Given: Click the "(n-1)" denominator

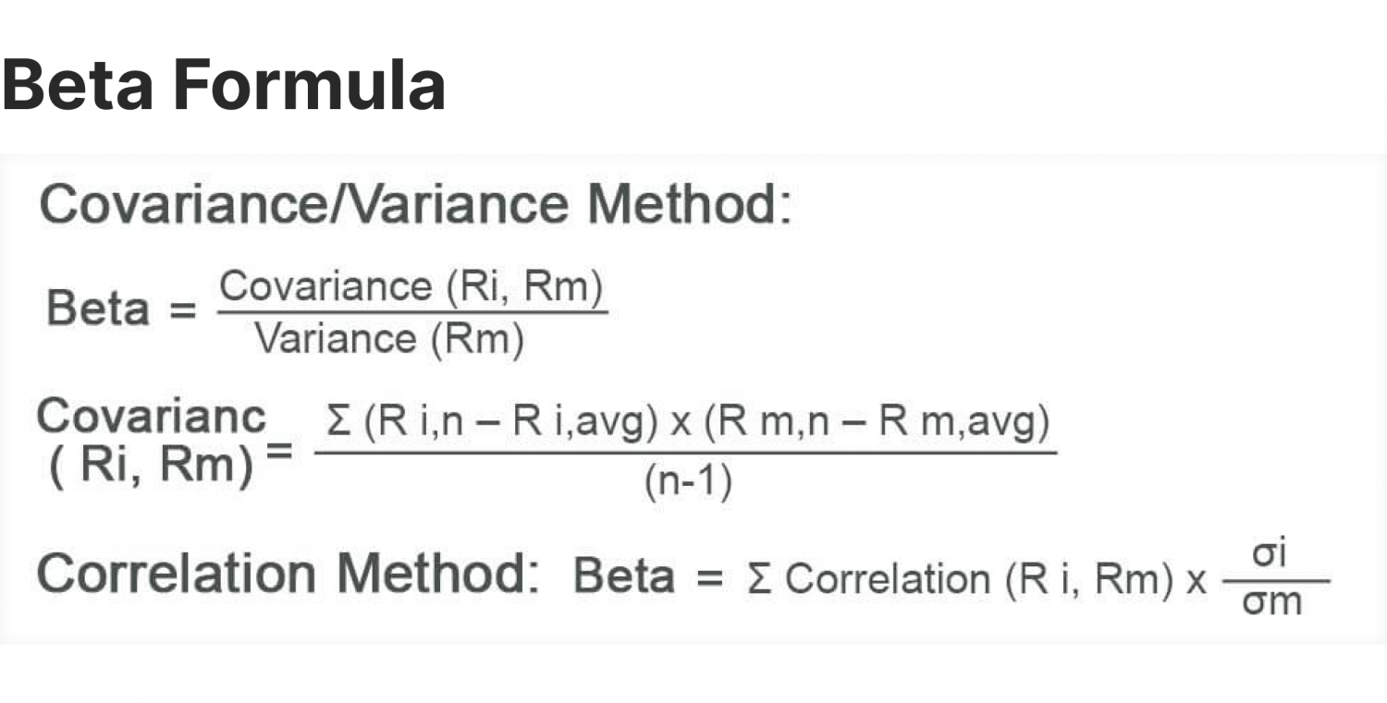Looking at the screenshot, I should tap(687, 483).
